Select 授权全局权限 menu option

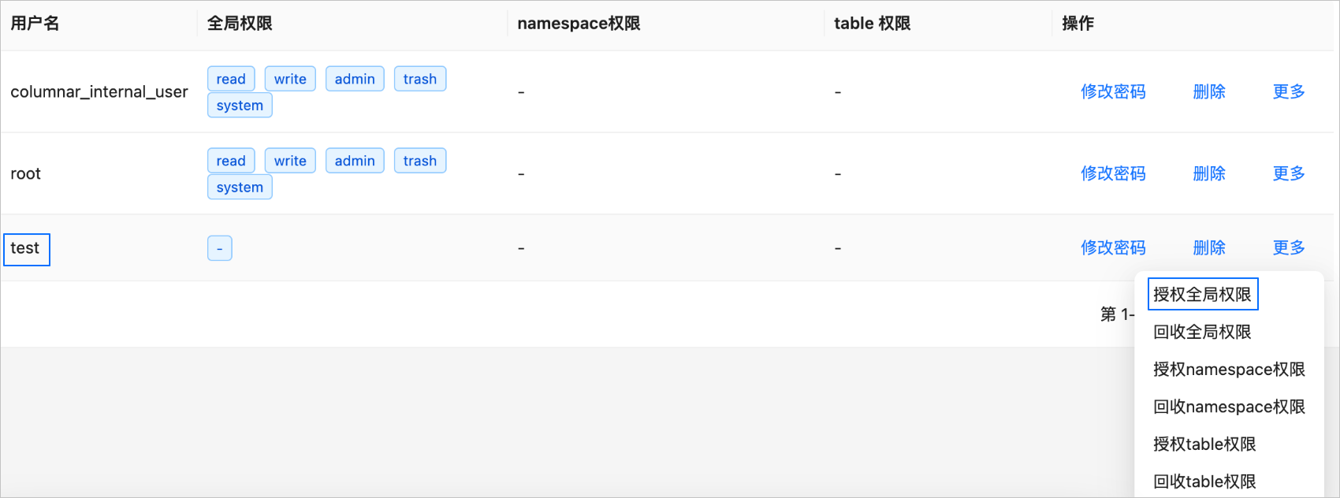coord(1202,295)
